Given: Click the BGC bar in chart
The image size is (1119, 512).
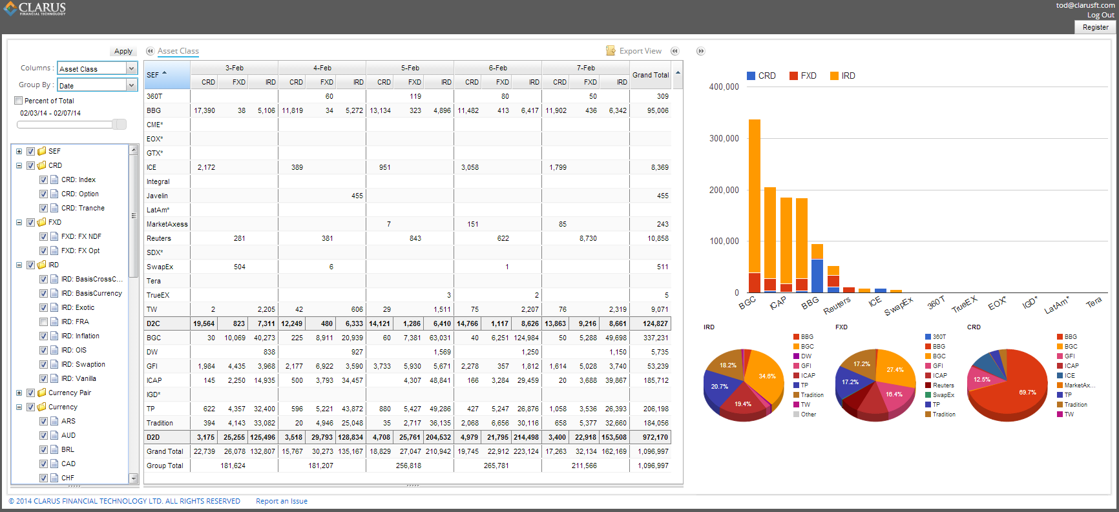Looking at the screenshot, I should [754, 206].
